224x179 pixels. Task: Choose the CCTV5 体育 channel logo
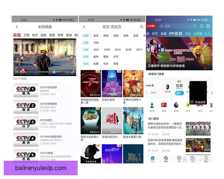pyautogui.click(x=26, y=156)
